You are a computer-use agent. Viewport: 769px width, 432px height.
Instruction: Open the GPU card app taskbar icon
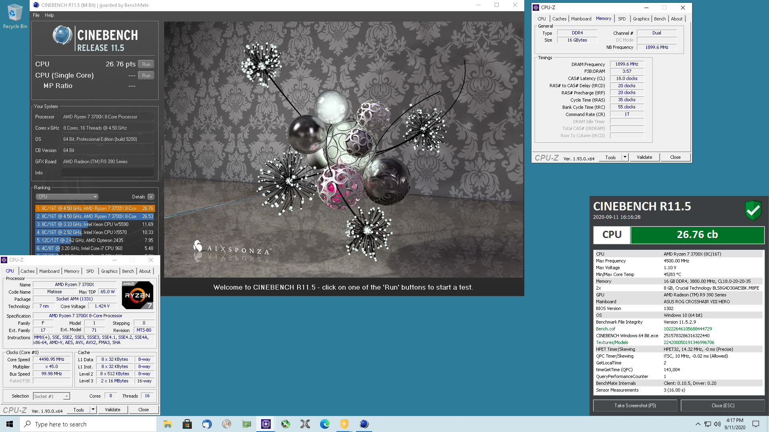coord(246,424)
